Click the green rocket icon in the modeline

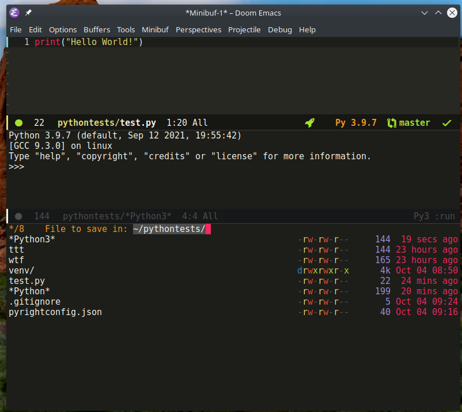click(310, 123)
